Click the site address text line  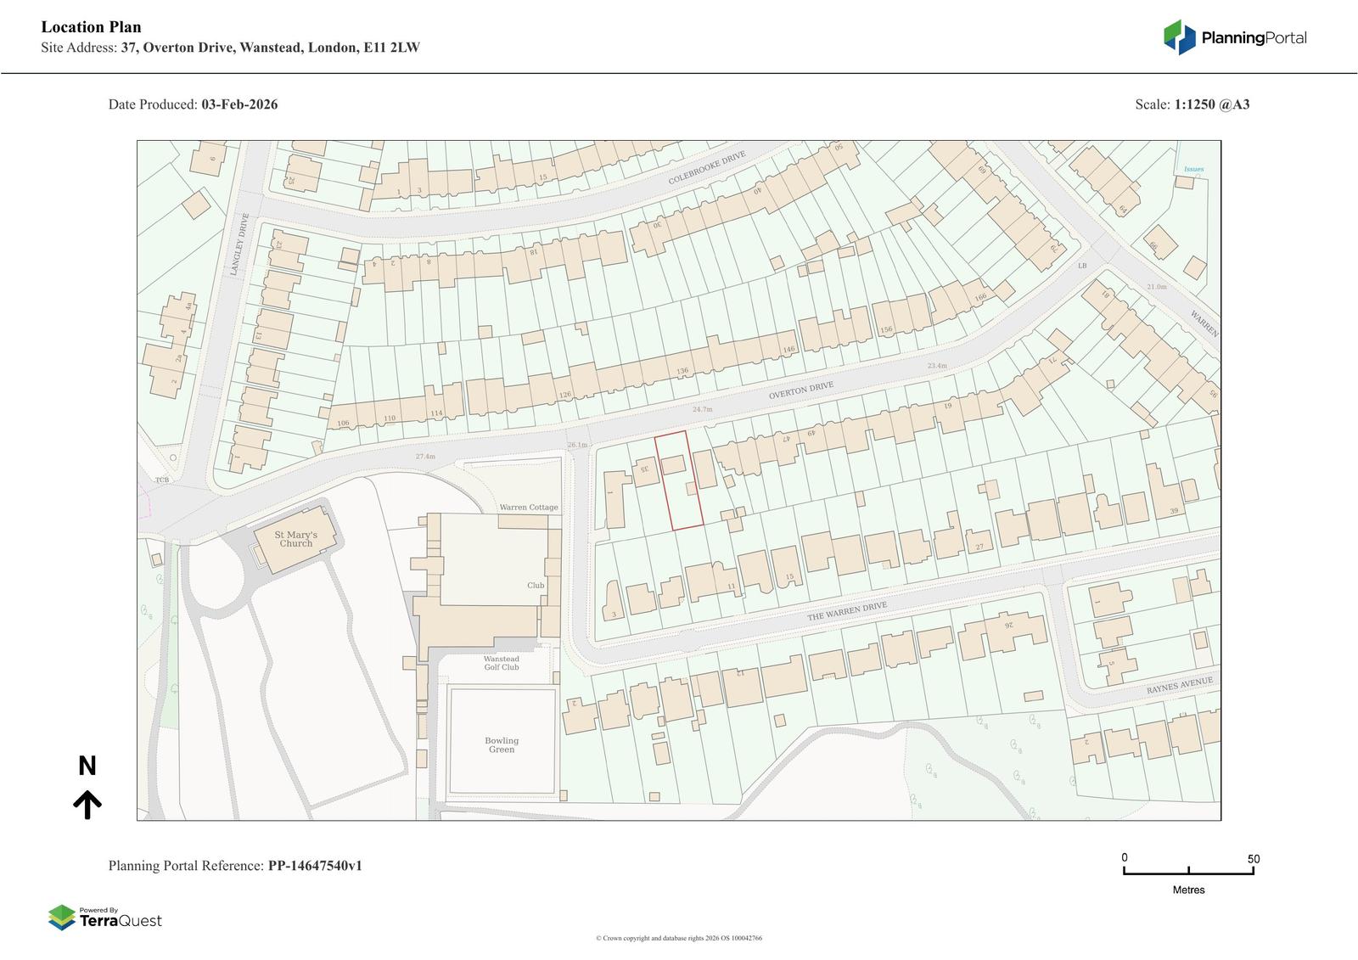(x=230, y=48)
